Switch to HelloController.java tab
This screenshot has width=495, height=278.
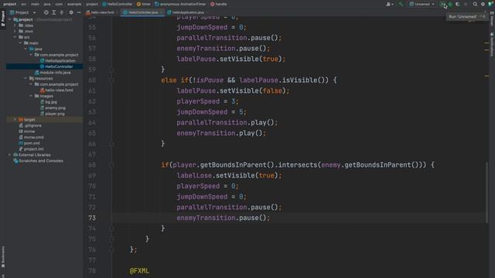click(x=142, y=12)
